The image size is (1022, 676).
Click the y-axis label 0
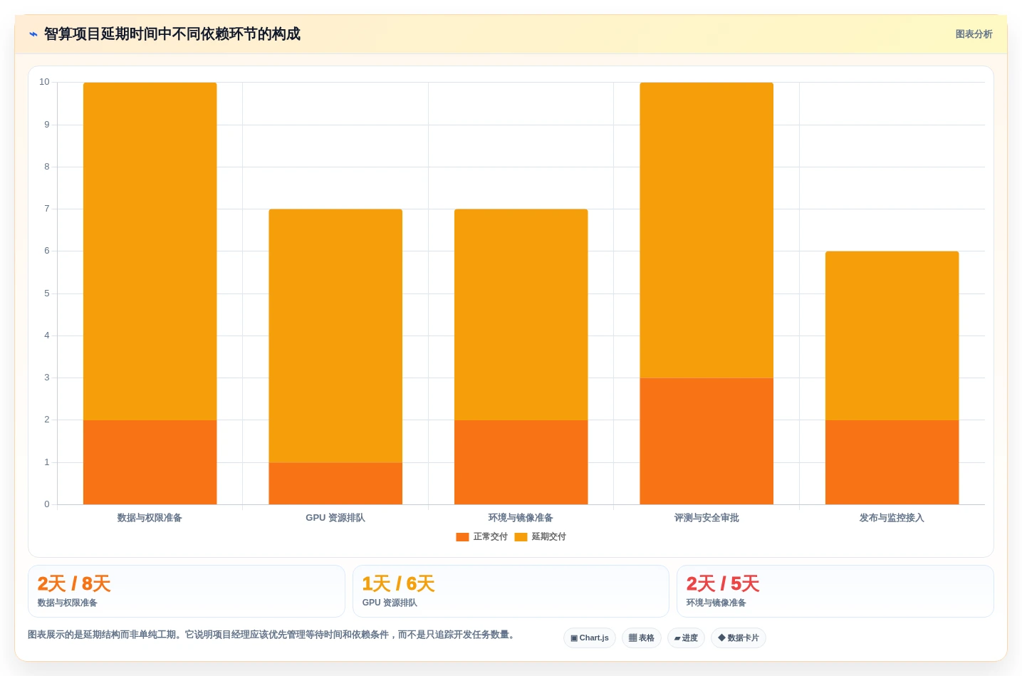[x=47, y=504]
